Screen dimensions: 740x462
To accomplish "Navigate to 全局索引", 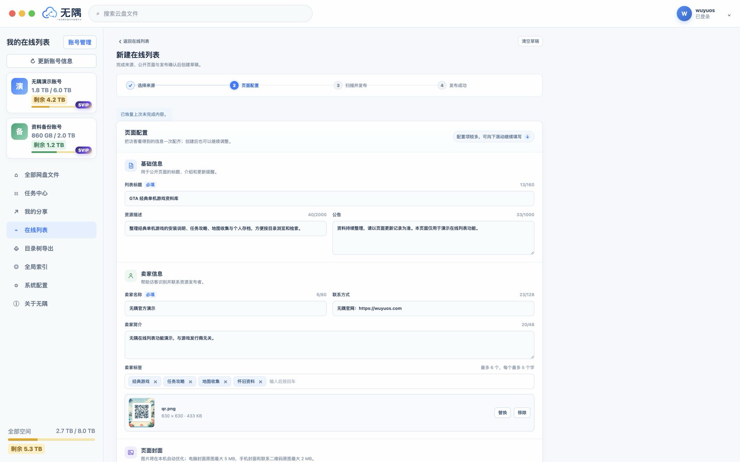I will [51, 267].
